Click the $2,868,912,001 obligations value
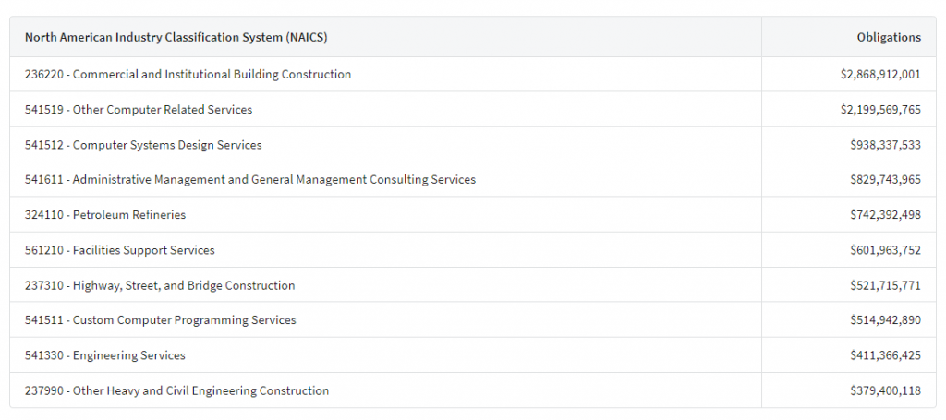 tap(874, 75)
